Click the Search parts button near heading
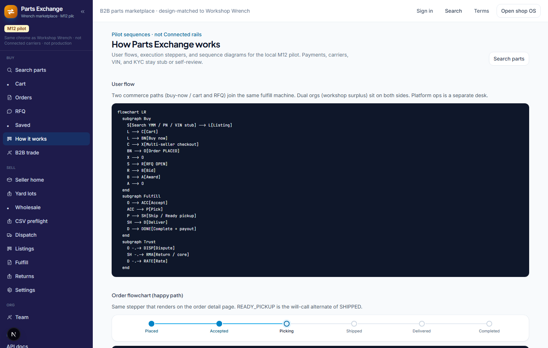Image resolution: width=548 pixels, height=348 pixels. point(509,59)
